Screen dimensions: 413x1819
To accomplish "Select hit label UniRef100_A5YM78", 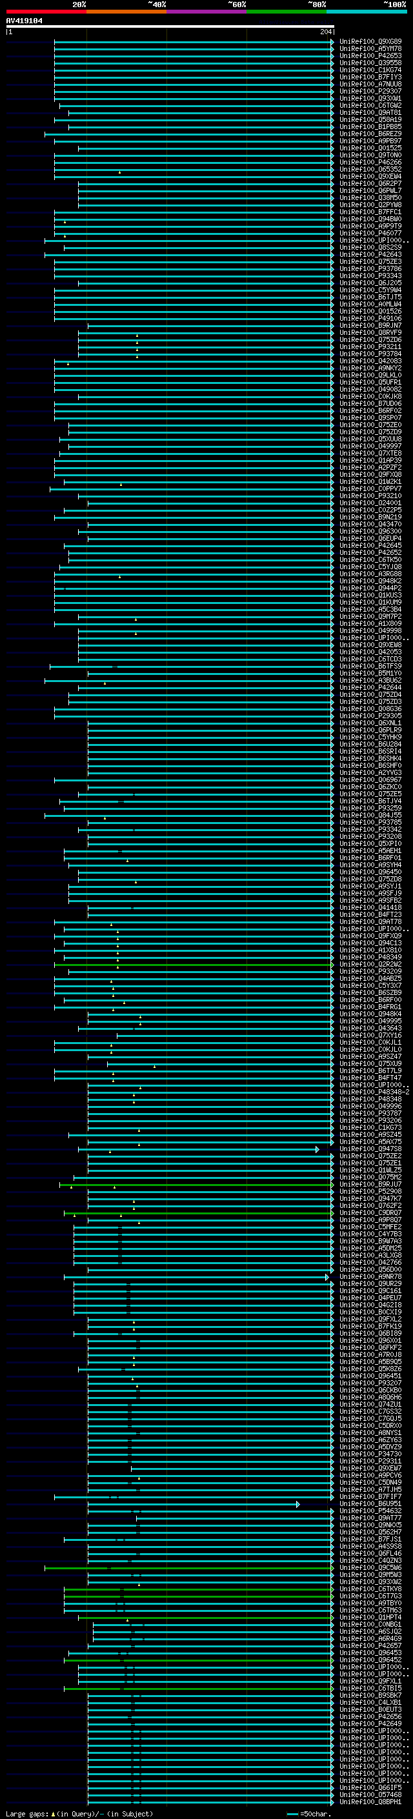I will click(370, 49).
